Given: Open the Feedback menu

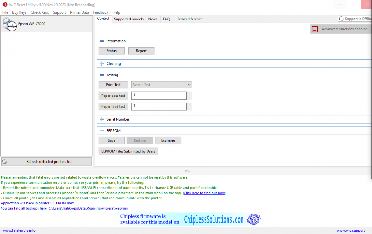Looking at the screenshot, I should pos(101,12).
